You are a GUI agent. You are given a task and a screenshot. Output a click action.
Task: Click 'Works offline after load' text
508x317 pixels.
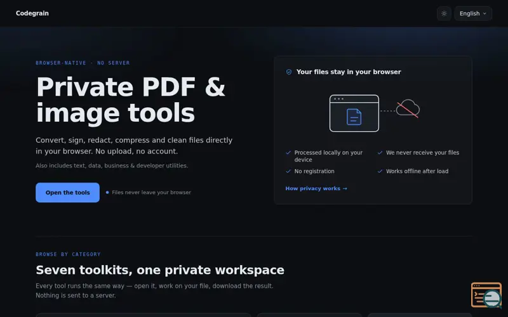417,171
